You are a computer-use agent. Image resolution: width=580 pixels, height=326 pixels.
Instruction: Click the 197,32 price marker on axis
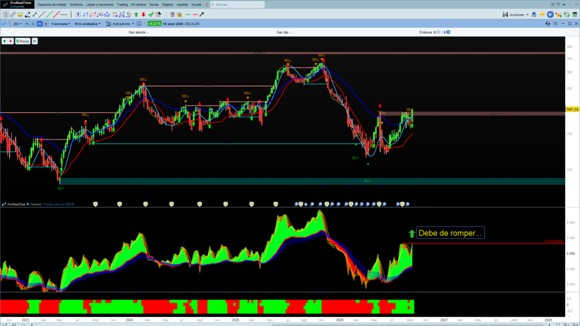[x=572, y=110]
